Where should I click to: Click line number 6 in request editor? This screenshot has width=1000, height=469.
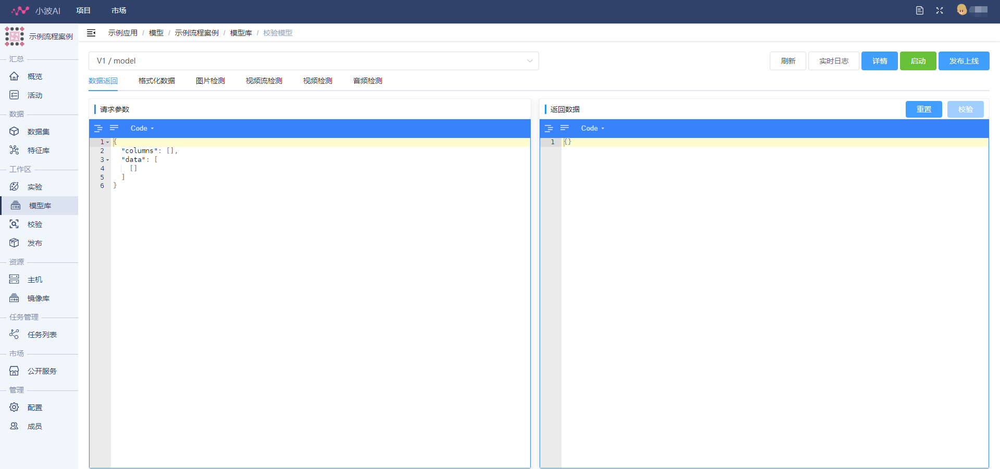coord(102,186)
